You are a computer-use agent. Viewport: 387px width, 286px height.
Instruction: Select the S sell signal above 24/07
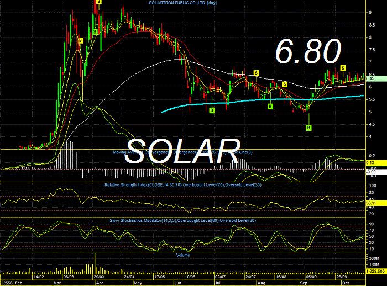tap(256, 73)
